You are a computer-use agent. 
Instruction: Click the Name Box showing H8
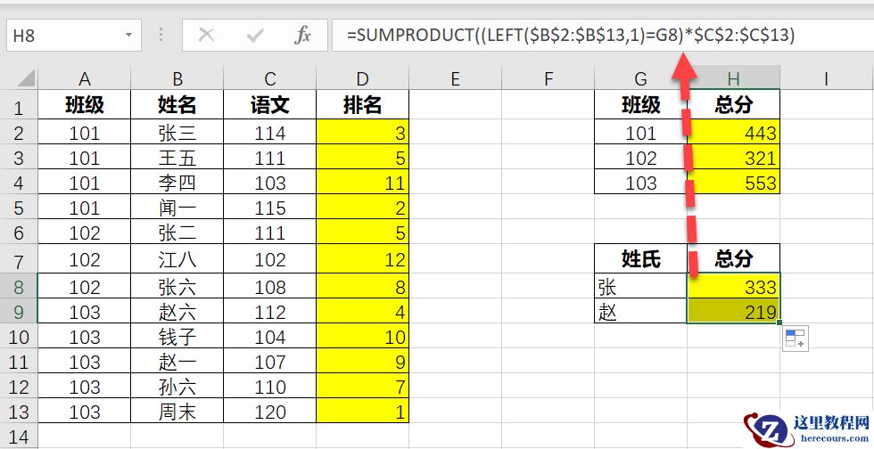pyautogui.click(x=62, y=36)
